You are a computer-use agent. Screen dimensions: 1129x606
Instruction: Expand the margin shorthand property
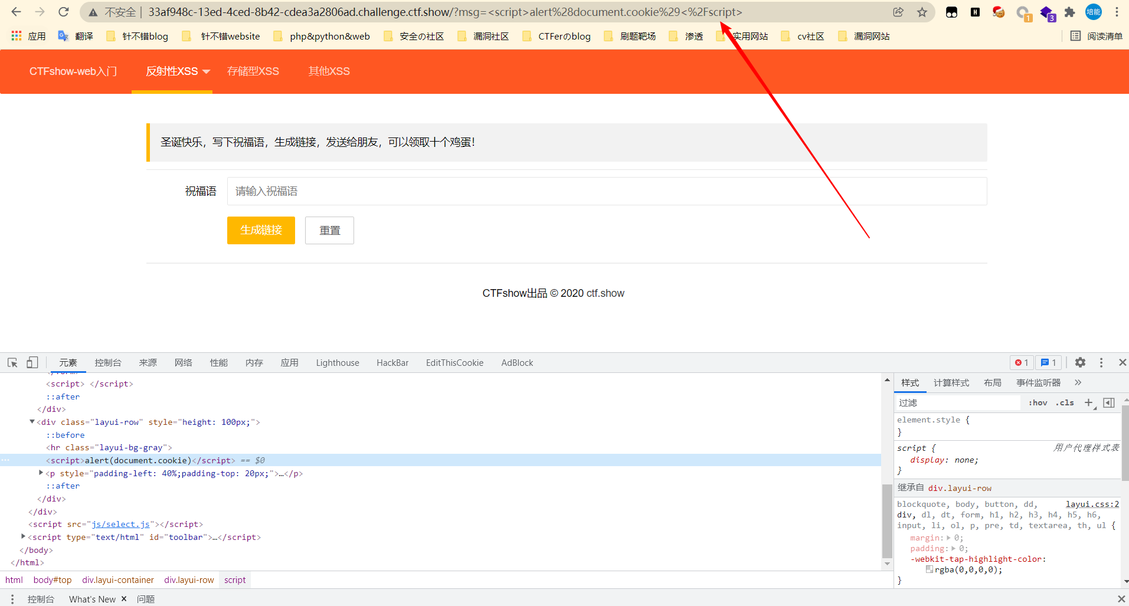pos(948,538)
